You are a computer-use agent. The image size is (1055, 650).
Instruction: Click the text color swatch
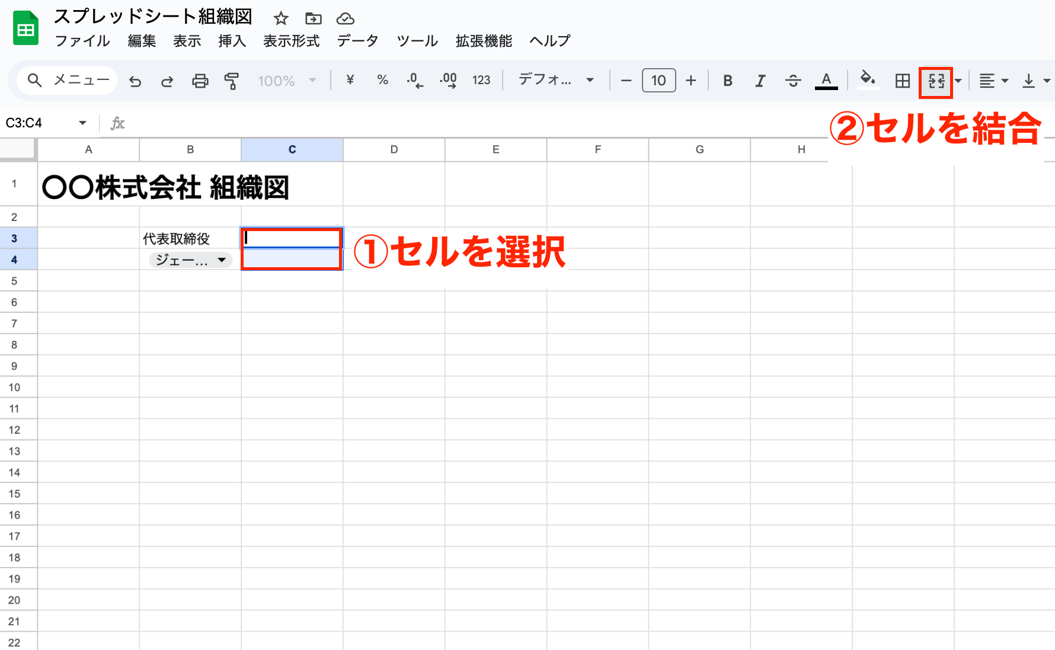(826, 81)
